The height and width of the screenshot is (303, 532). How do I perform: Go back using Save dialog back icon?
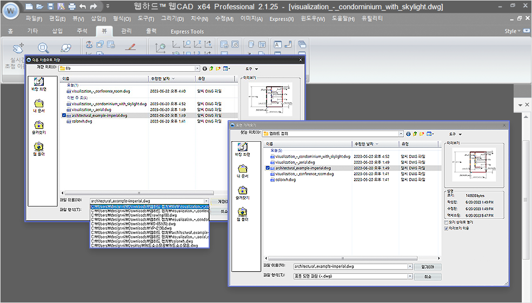204,68
